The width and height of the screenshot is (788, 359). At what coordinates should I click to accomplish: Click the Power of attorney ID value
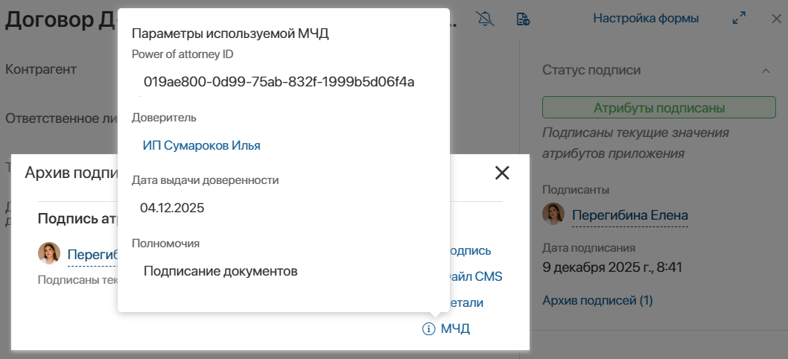point(279,81)
